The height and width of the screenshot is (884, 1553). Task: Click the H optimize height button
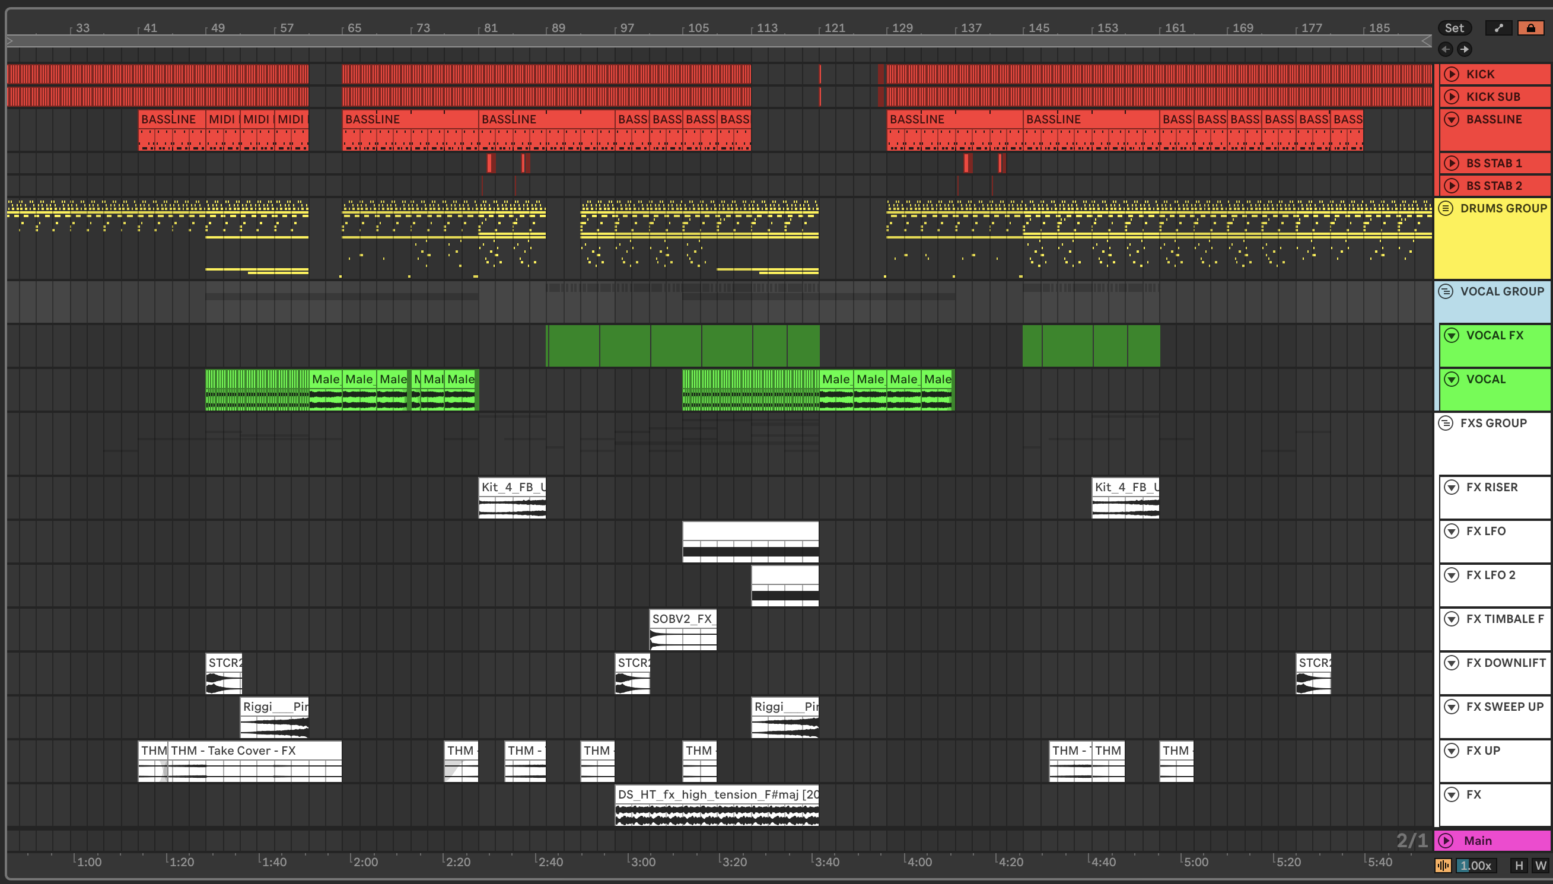click(x=1519, y=866)
